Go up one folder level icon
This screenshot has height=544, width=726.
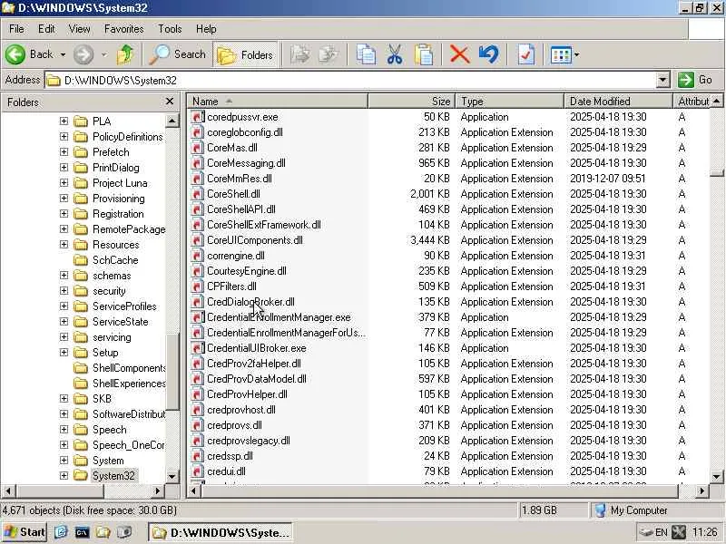(125, 54)
